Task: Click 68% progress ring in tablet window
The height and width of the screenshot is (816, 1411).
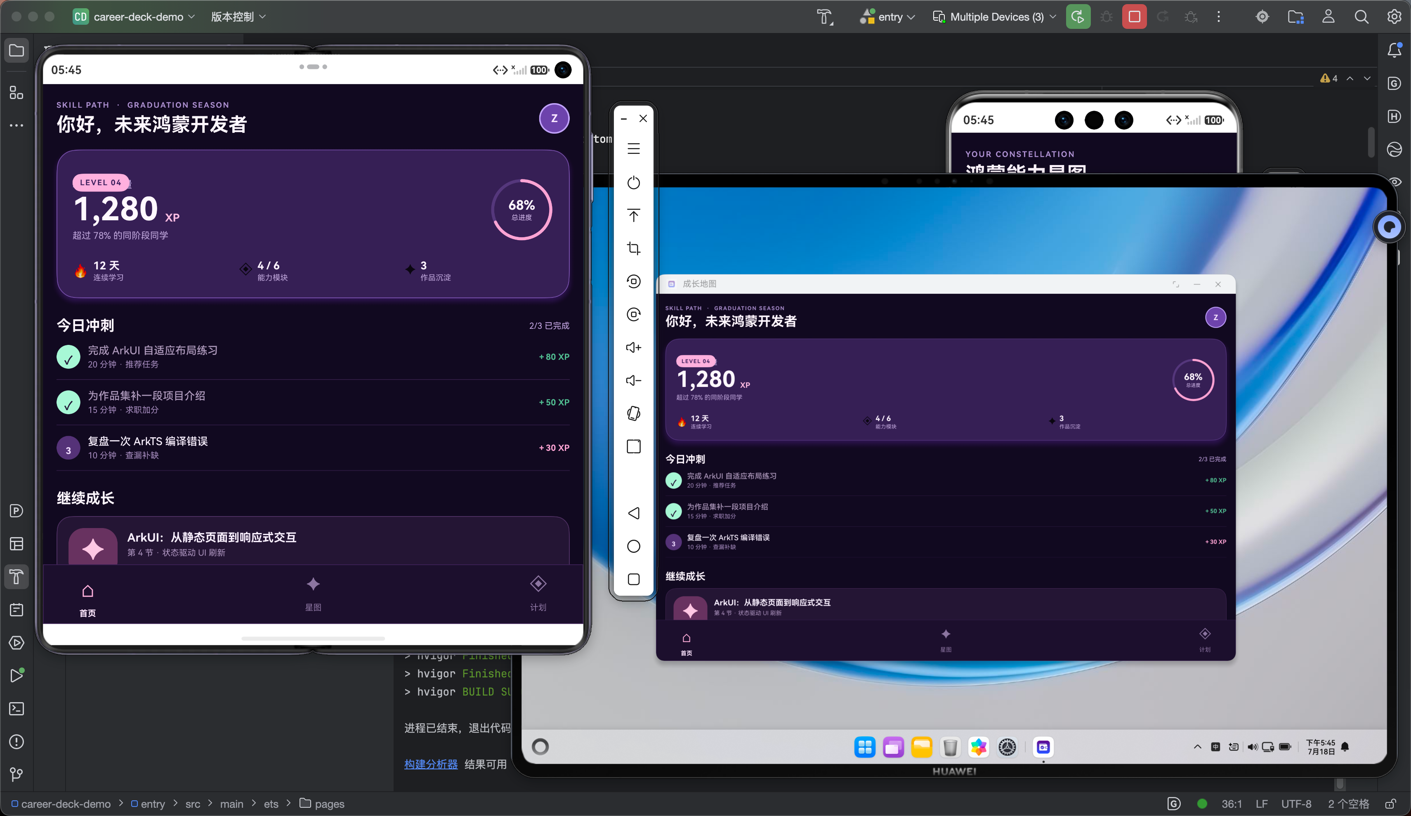Action: tap(1193, 380)
